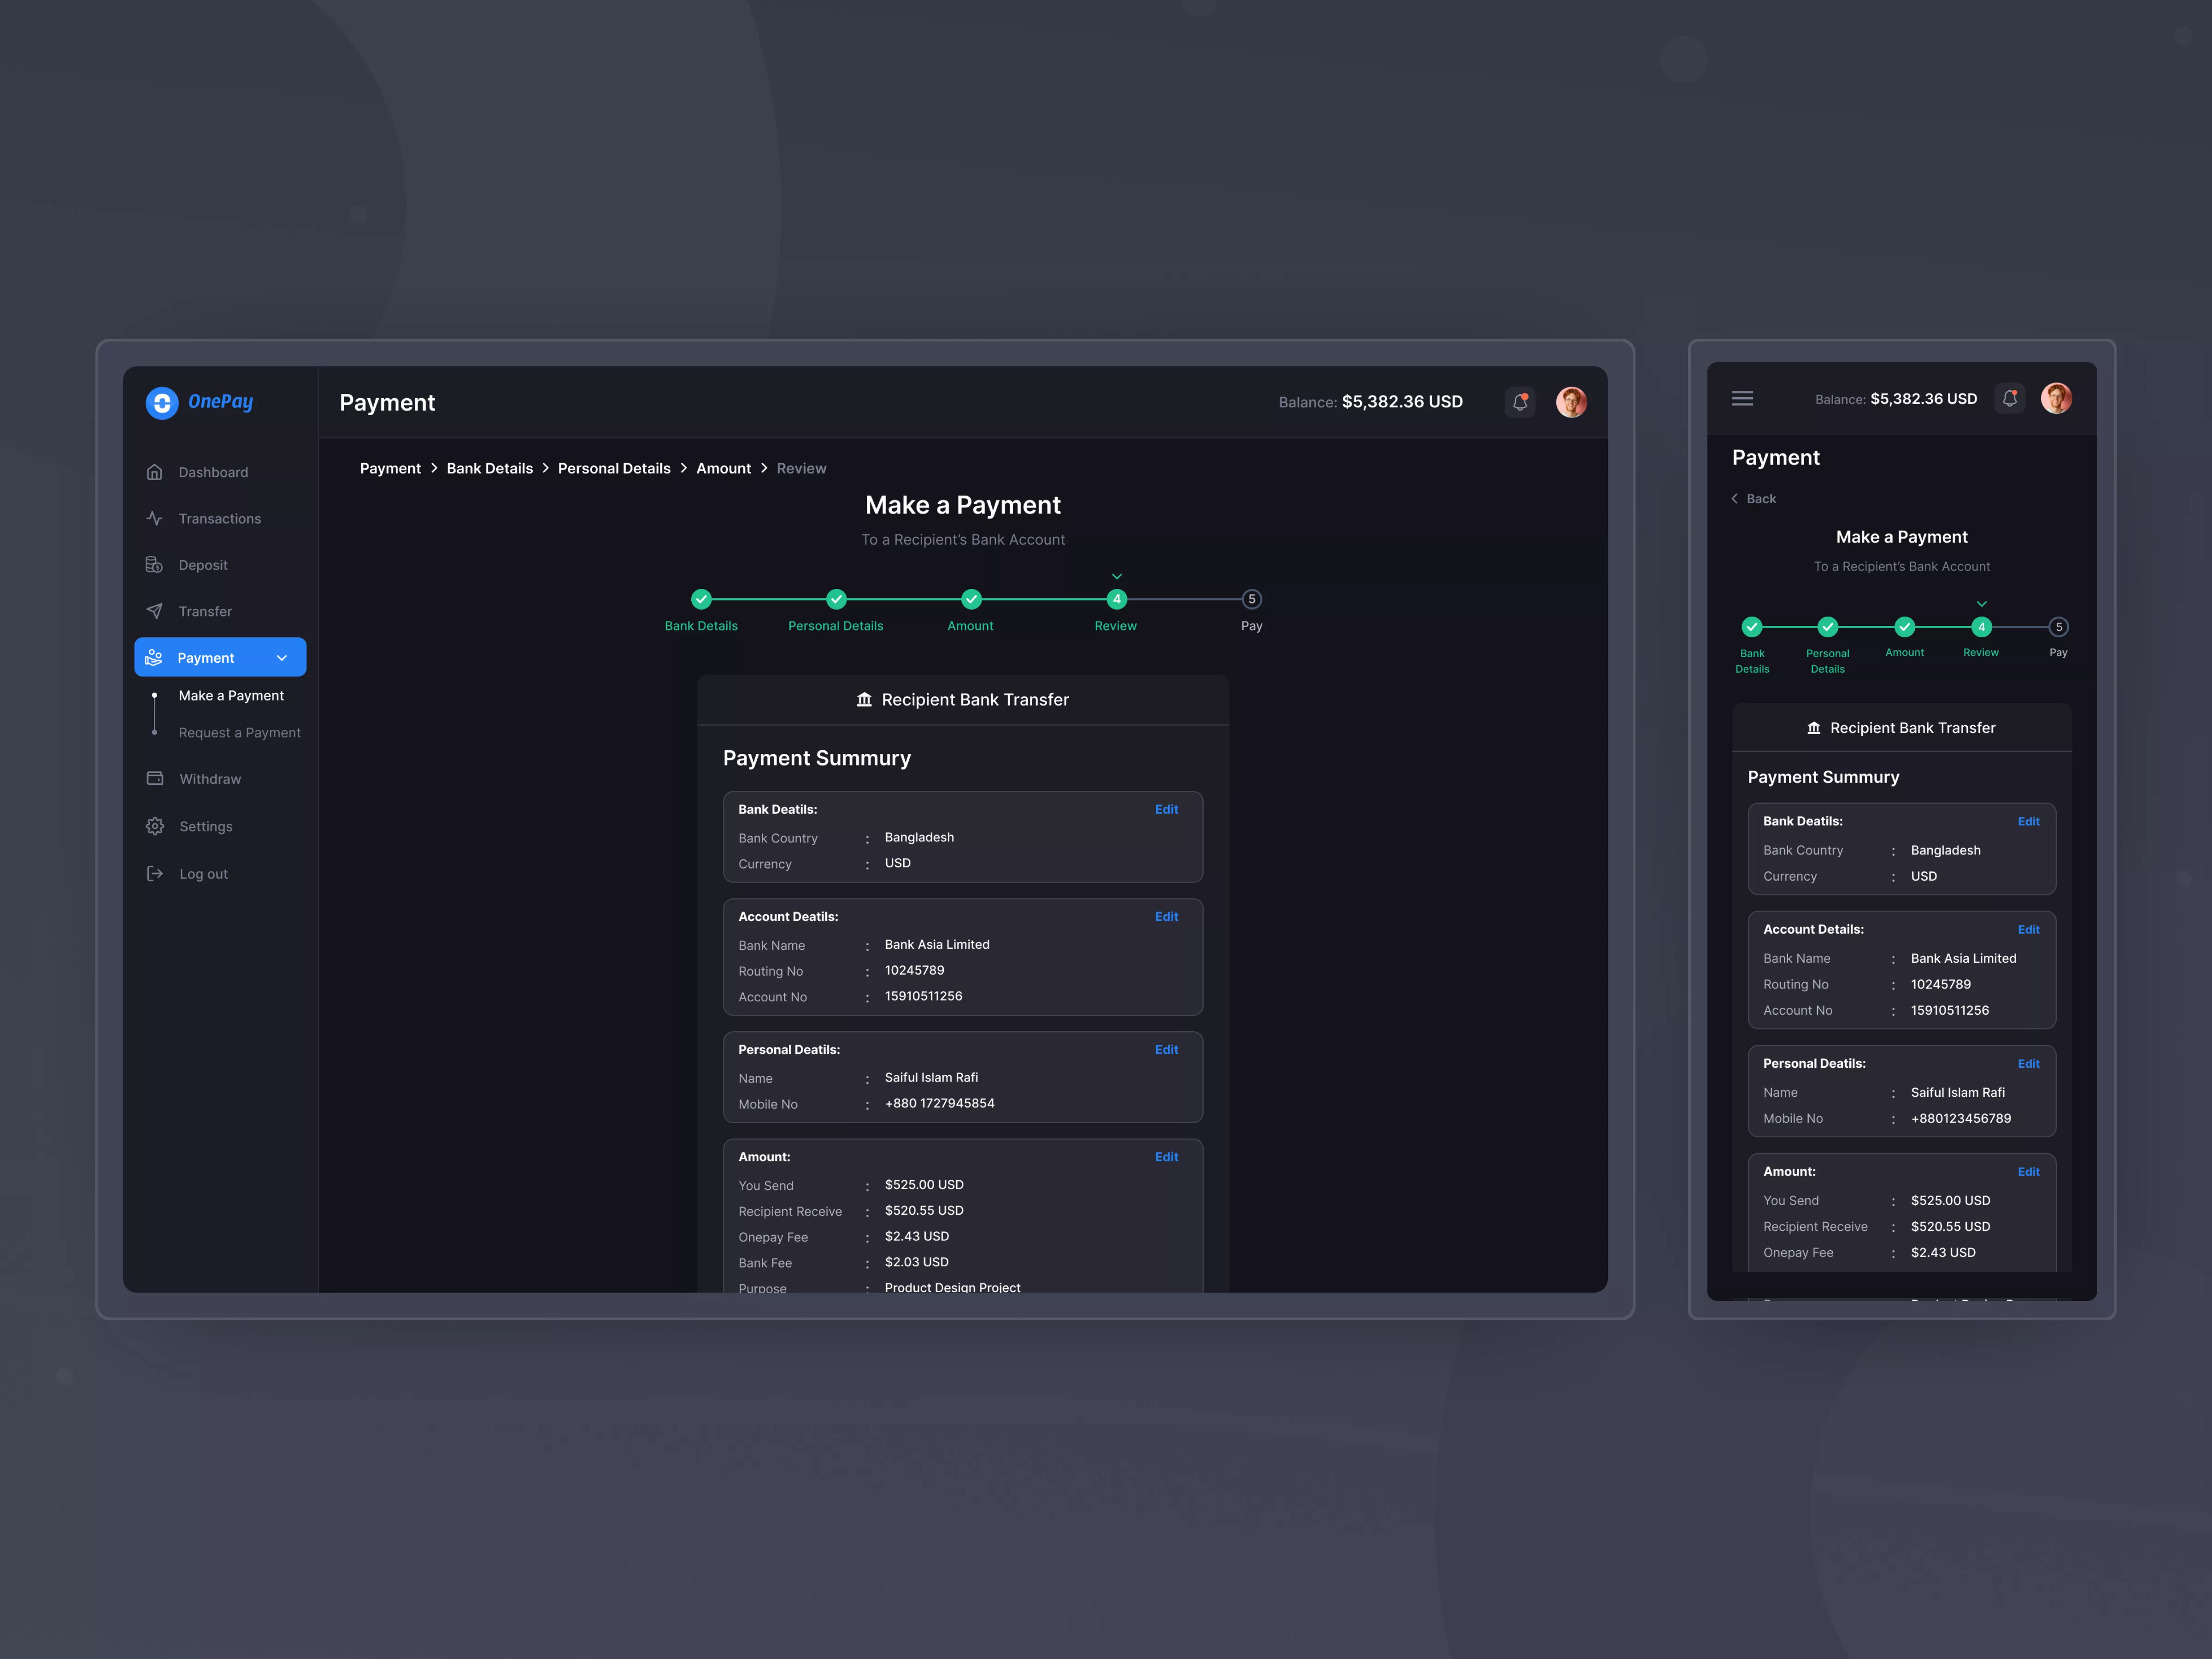Screen dimensions: 2212x1659
Task: Open notifications bell in mobile view
Action: 2010,398
